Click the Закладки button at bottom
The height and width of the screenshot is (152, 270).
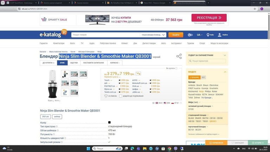tap(238, 143)
